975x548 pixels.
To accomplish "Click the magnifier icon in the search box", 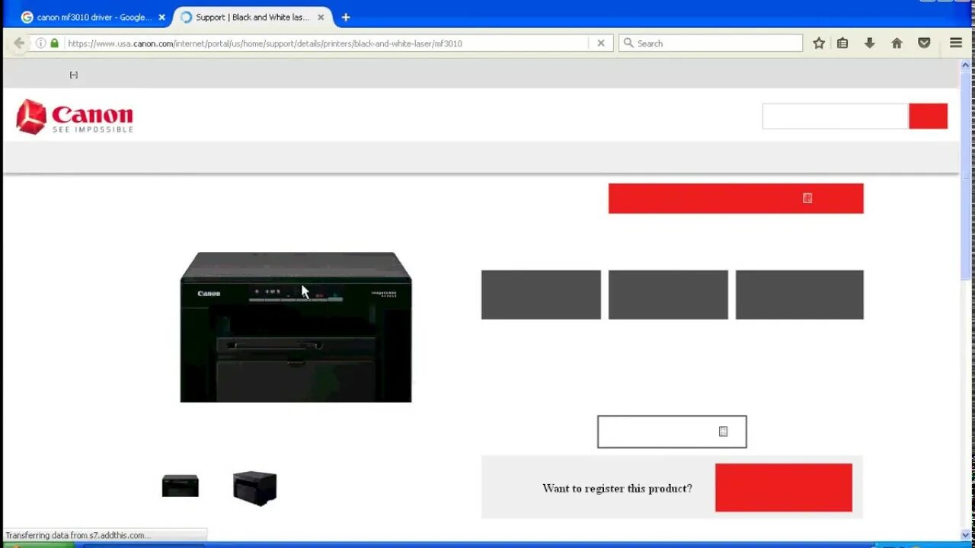I will click(x=628, y=43).
